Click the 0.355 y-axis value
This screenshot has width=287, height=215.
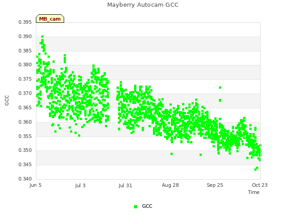pos(25,136)
